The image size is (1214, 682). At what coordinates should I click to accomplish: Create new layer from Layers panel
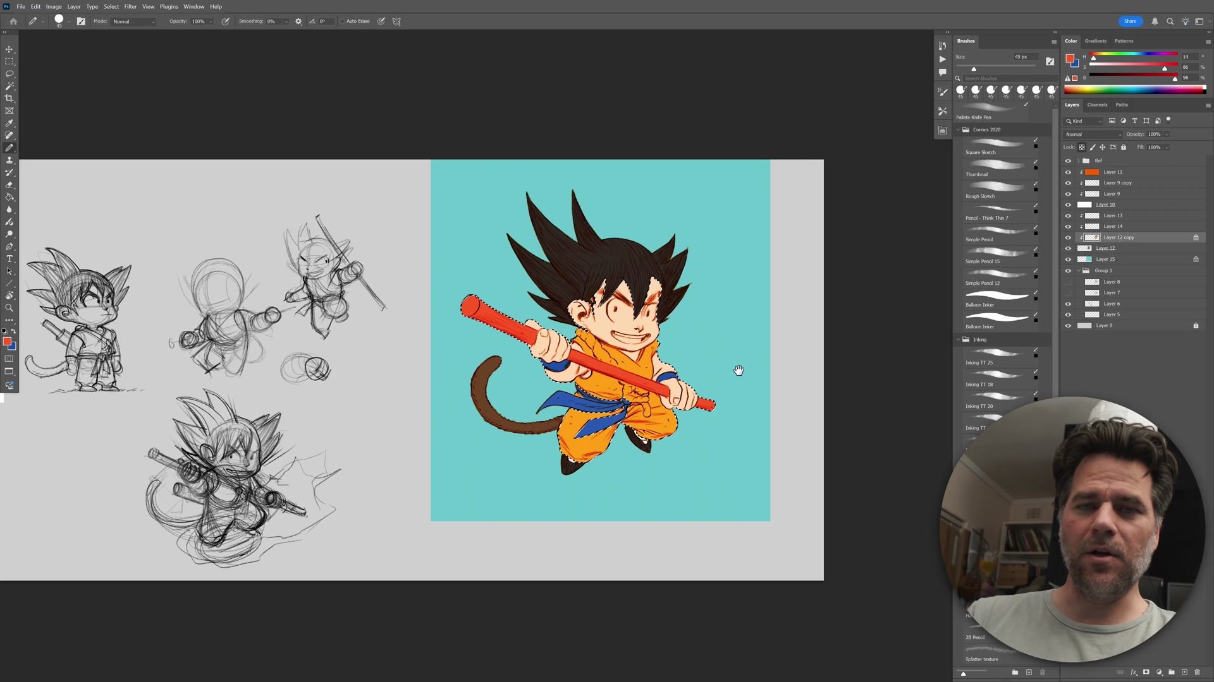tap(1184, 673)
